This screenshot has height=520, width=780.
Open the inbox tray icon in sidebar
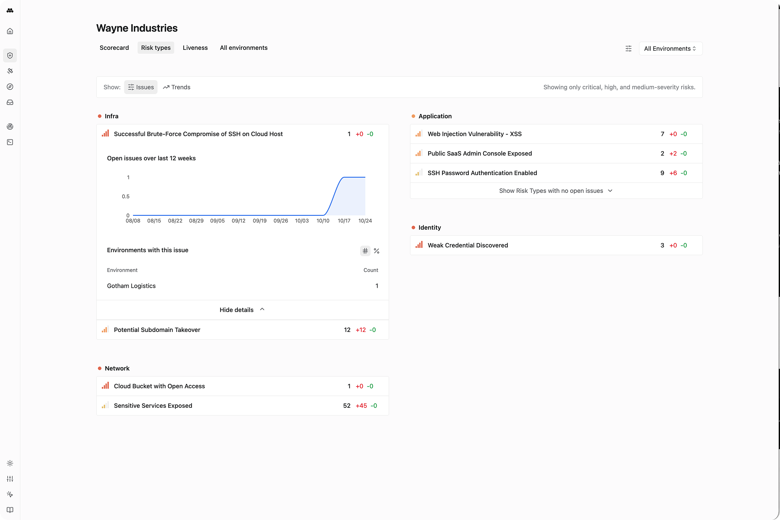pos(10,102)
